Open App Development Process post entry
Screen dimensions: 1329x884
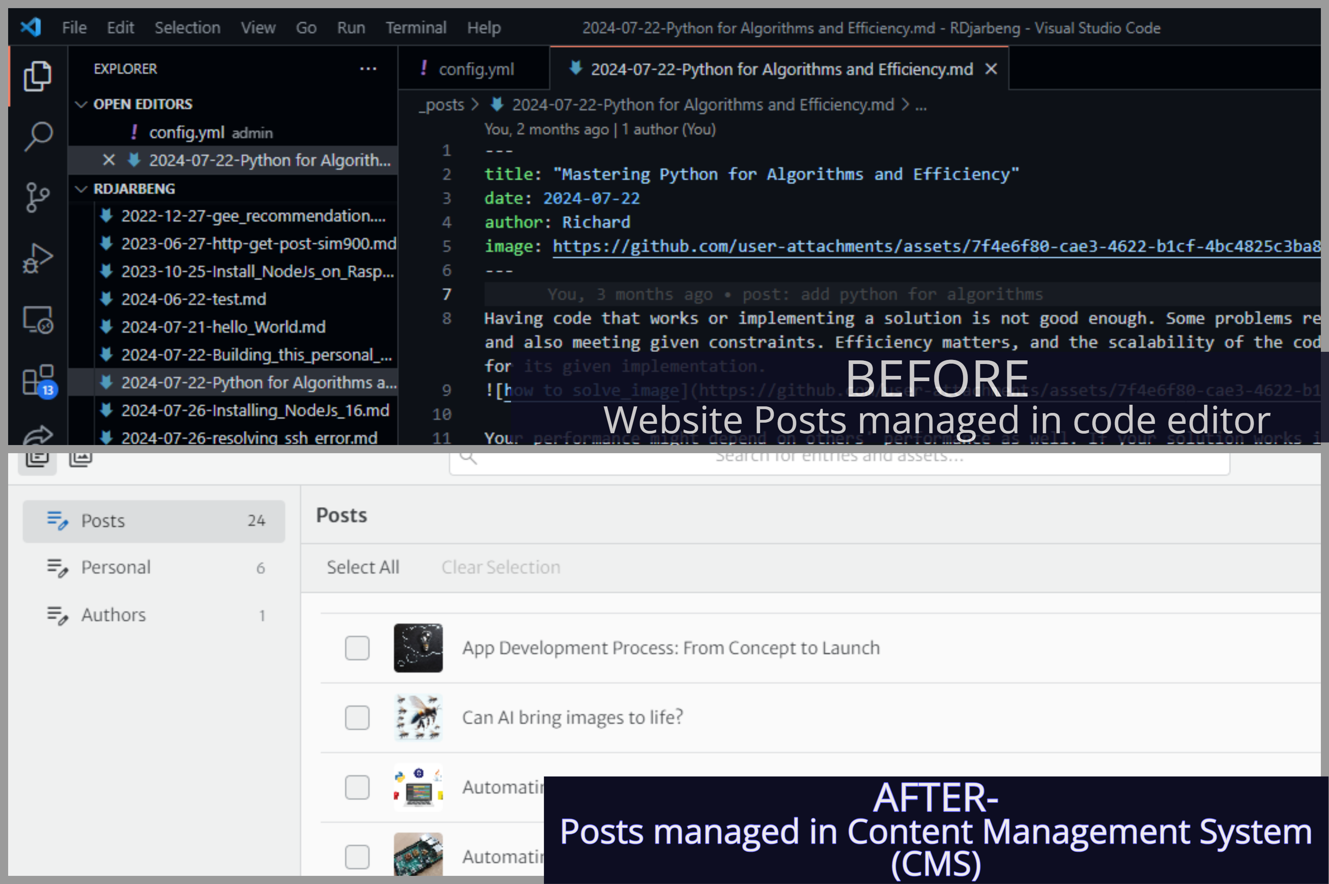[671, 648]
